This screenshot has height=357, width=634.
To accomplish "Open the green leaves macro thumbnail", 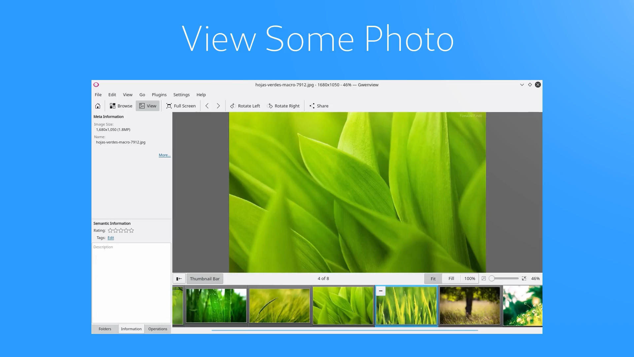I will tap(343, 305).
